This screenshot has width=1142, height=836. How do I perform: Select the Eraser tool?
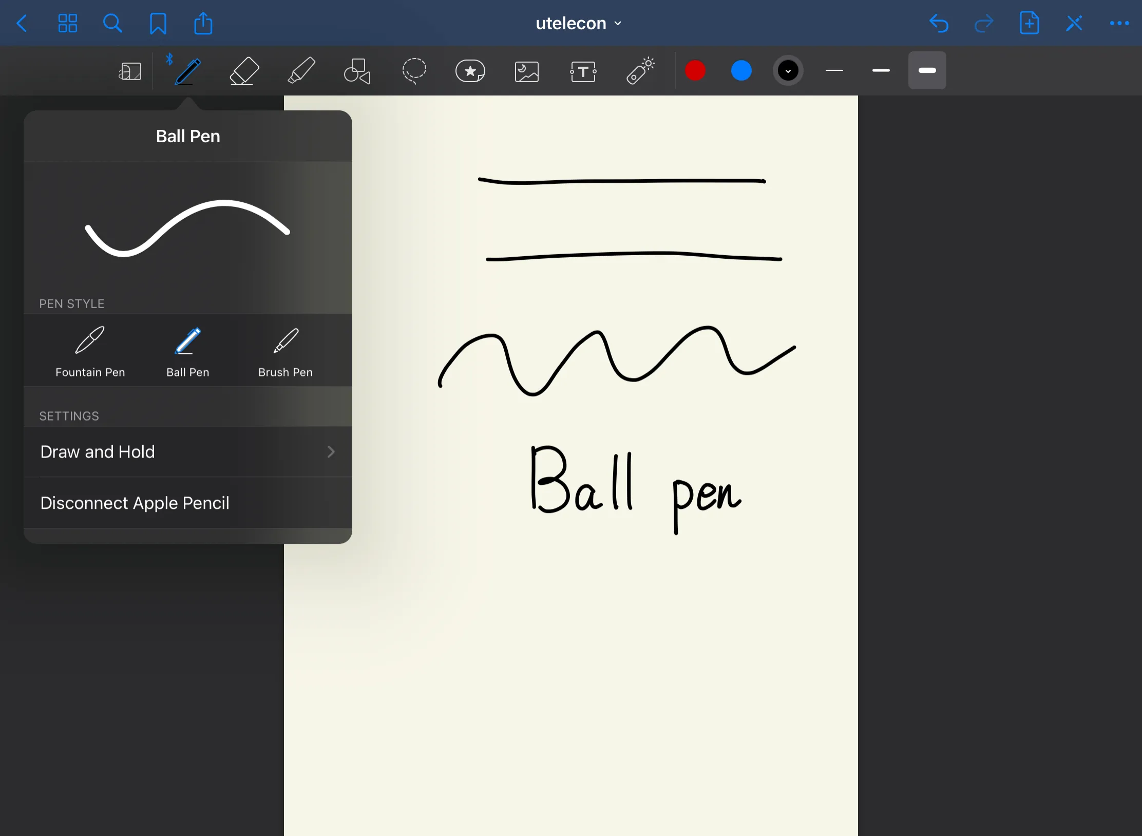pyautogui.click(x=244, y=71)
